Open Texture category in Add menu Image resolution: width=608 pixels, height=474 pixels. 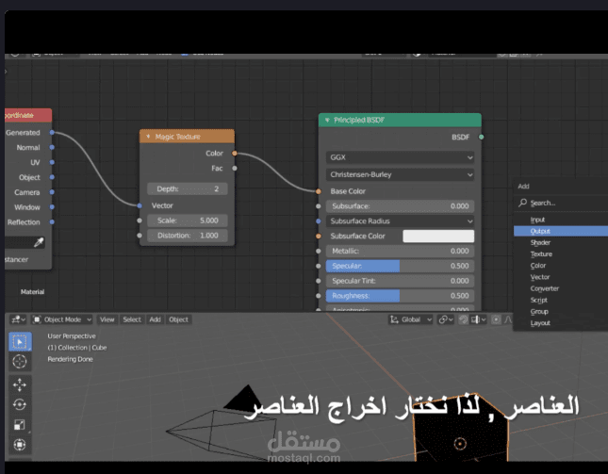pos(561,254)
